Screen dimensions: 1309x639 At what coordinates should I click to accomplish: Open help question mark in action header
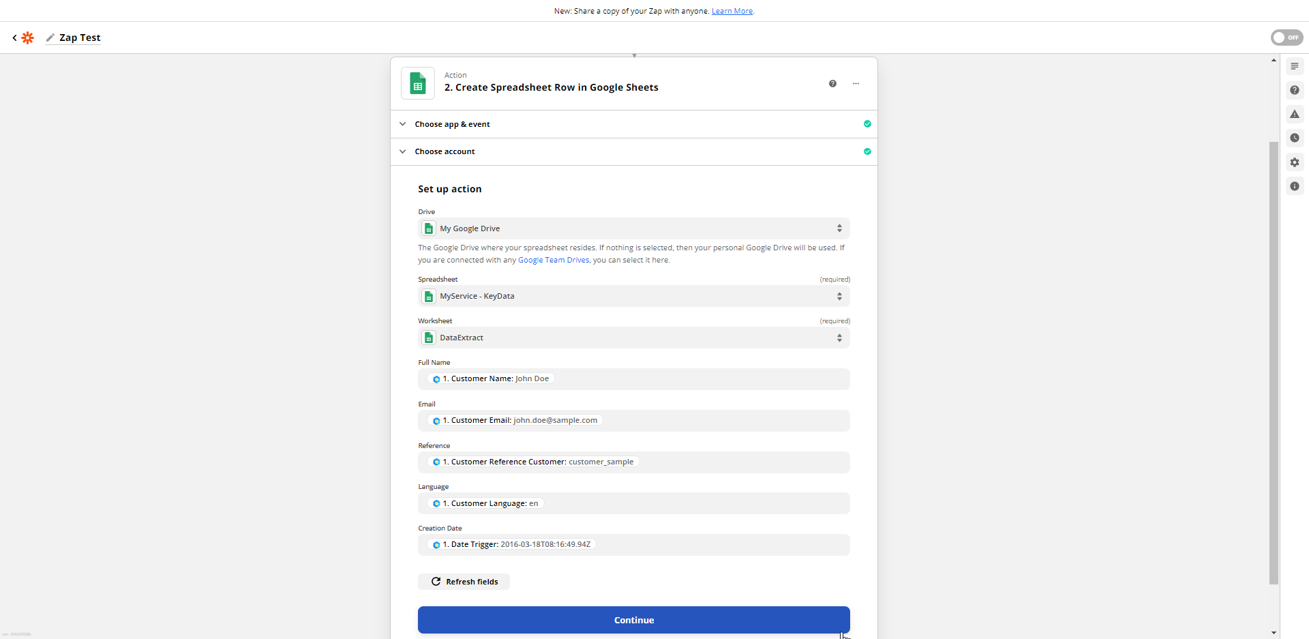832,84
